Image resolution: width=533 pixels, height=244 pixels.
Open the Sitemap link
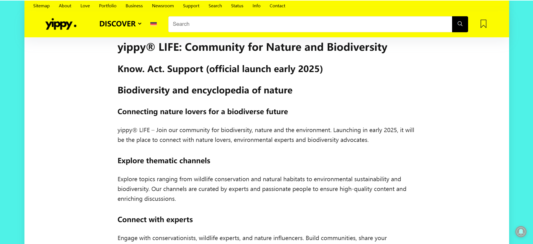click(x=41, y=6)
